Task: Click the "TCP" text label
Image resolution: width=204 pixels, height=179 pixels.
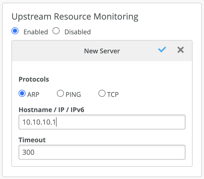Action: click(x=113, y=94)
